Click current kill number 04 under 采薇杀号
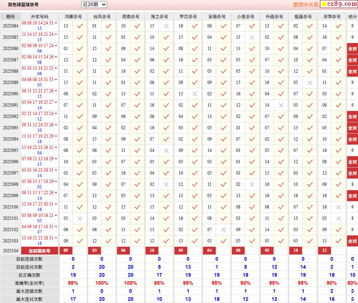Viewport: 358px width, 303px height. [x=210, y=250]
